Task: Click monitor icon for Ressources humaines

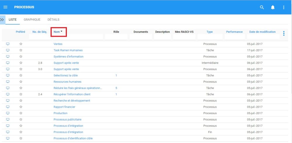Action: 8,81
